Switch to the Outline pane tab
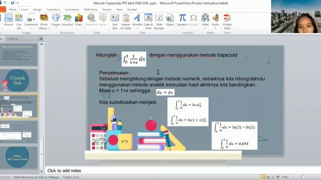 [12, 38]
